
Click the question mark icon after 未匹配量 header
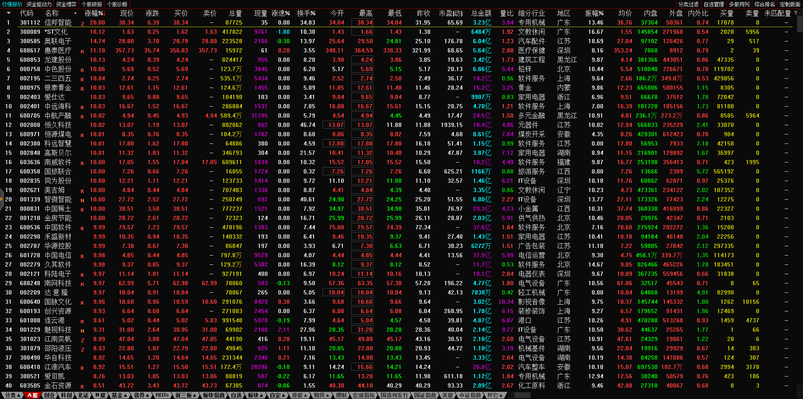click(795, 13)
